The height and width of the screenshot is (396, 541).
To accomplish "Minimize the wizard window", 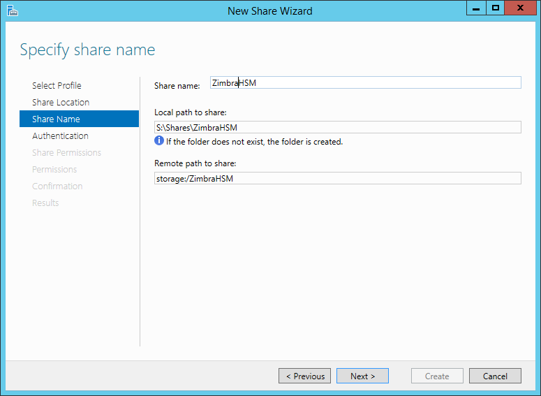I will [x=476, y=8].
